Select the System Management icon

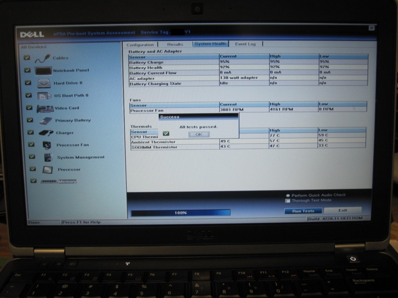click(48, 158)
